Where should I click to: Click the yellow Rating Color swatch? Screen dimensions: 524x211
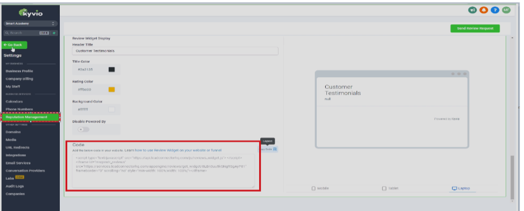click(x=112, y=90)
